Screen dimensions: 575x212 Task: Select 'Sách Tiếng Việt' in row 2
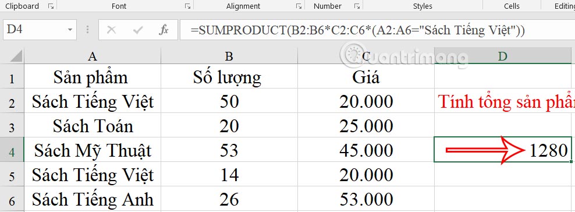pyautogui.click(x=93, y=101)
